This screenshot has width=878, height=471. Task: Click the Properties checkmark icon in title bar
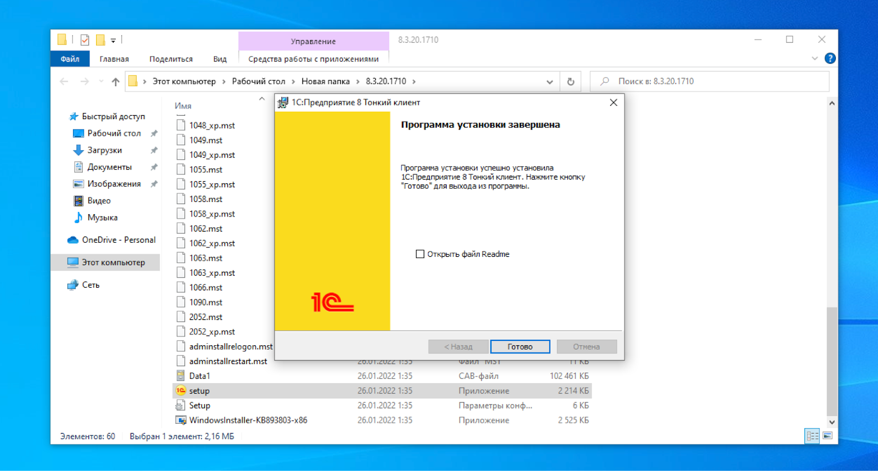click(85, 40)
